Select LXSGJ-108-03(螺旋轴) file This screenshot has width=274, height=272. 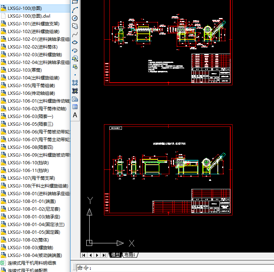[30, 247]
